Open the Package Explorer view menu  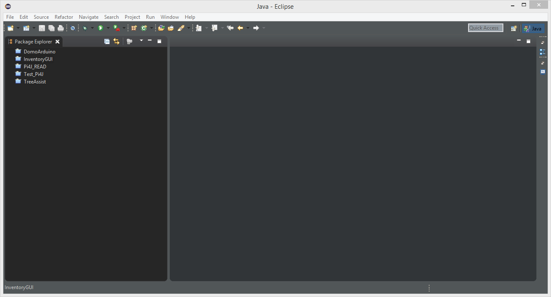click(x=141, y=41)
